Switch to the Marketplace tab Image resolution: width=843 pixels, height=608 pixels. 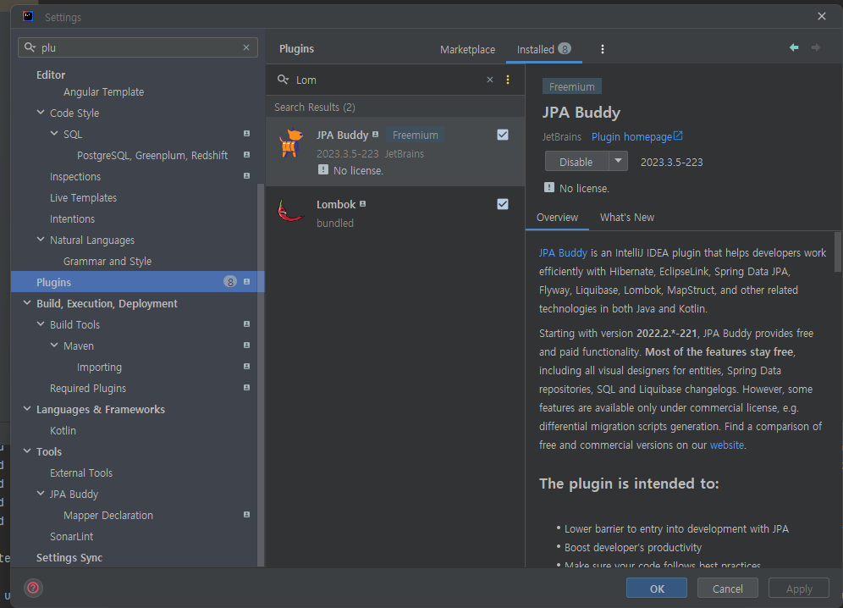pos(467,49)
